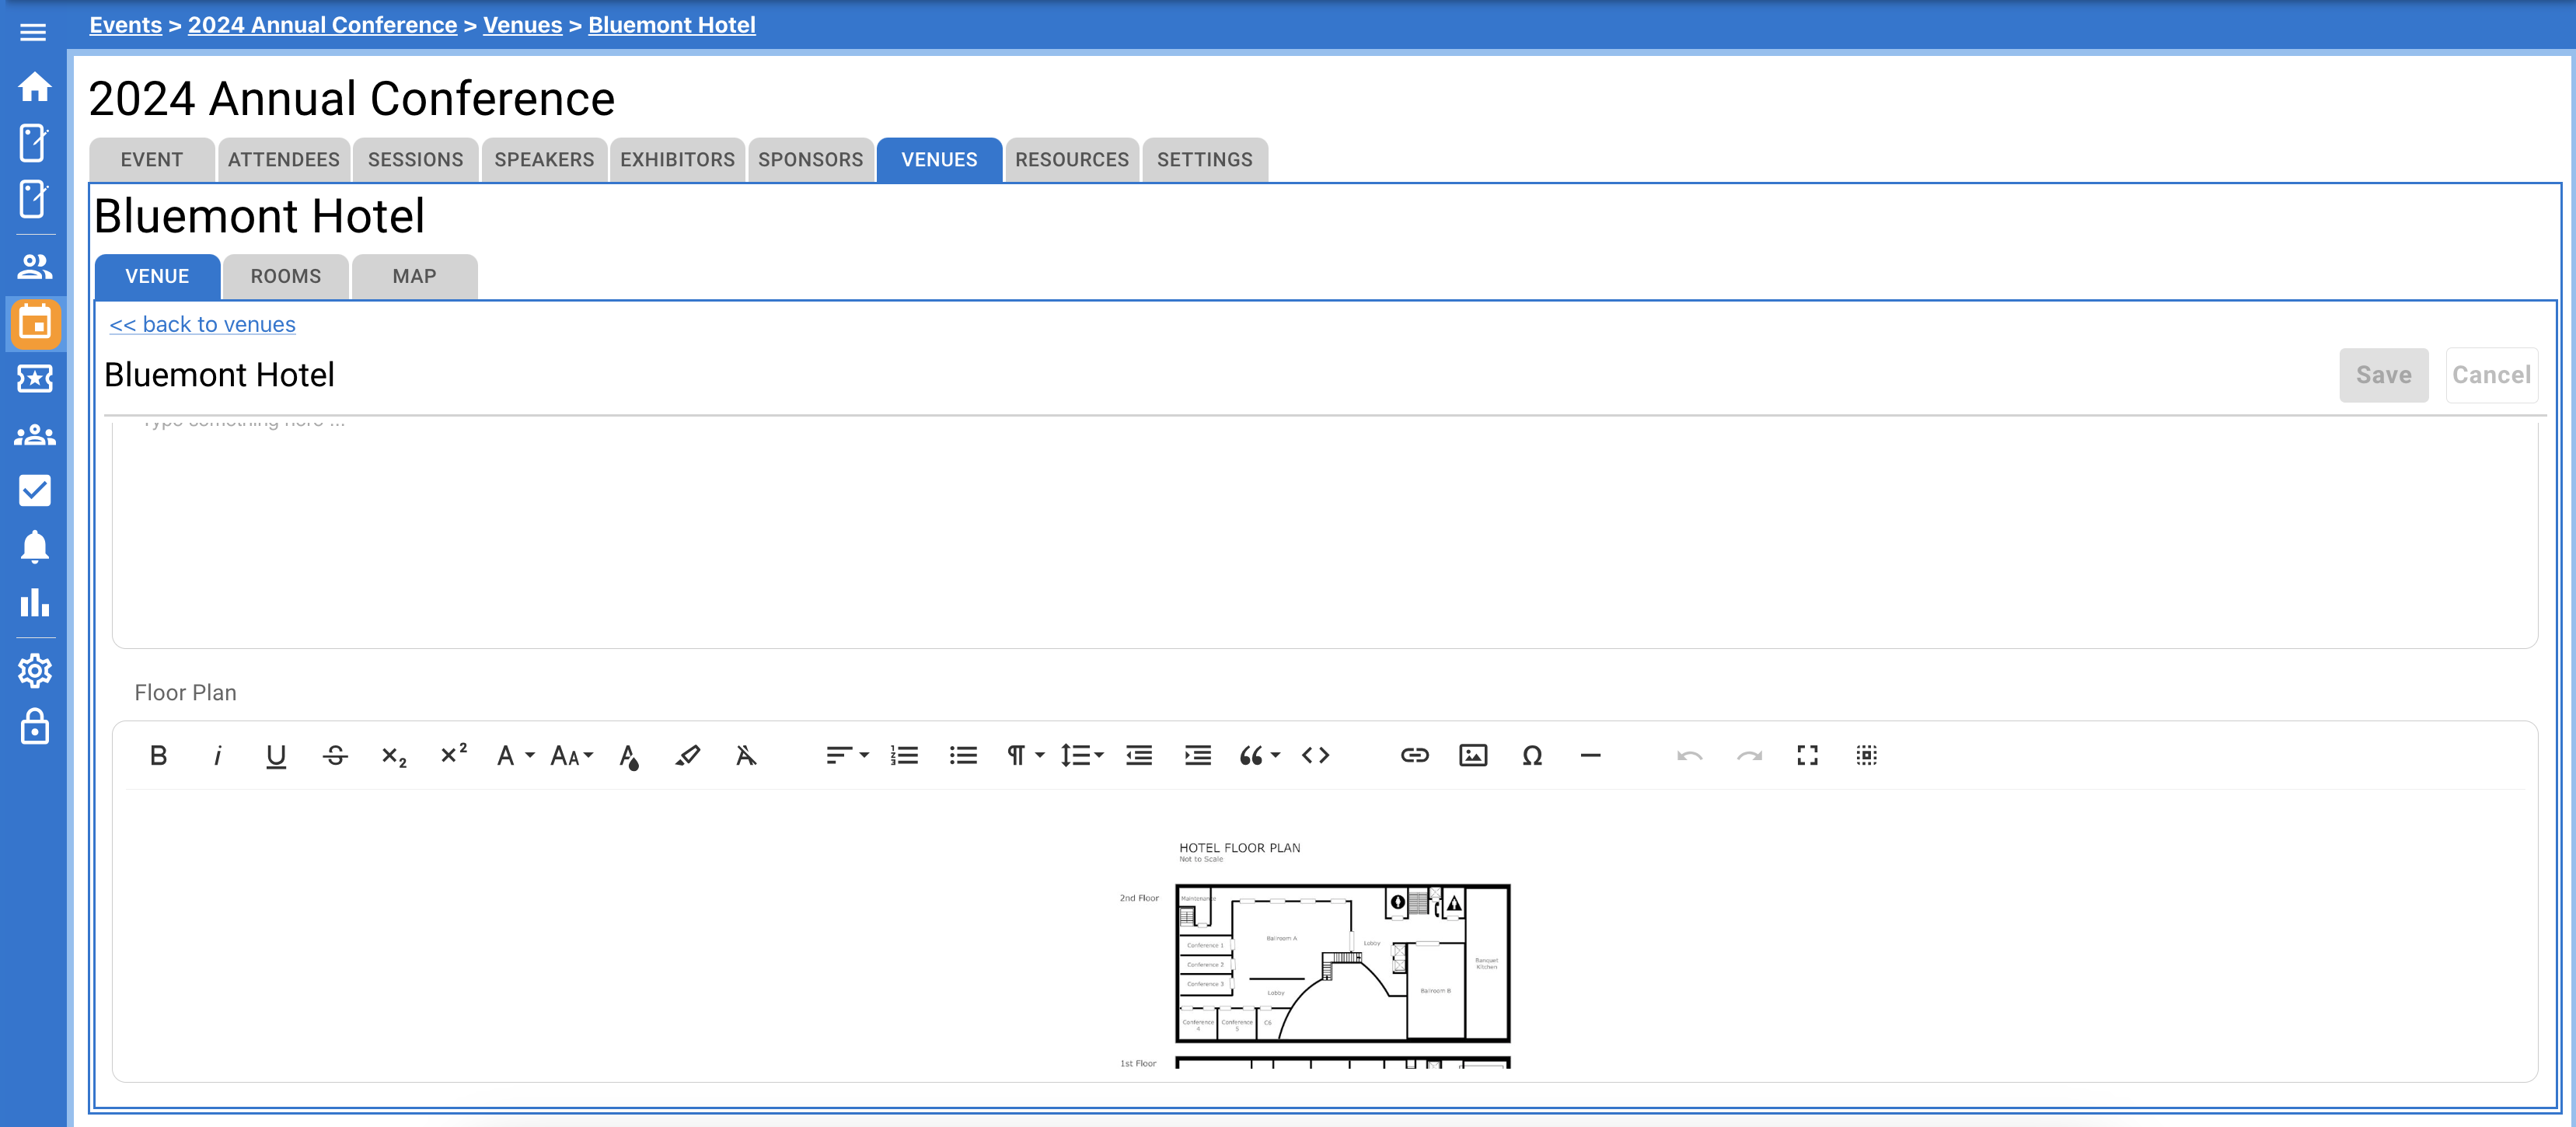Toggle underline formatting in the editor
The height and width of the screenshot is (1127, 2576).
[276, 755]
